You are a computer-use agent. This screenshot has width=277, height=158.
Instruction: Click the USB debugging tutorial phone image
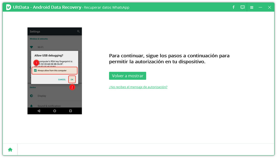pos(54,71)
